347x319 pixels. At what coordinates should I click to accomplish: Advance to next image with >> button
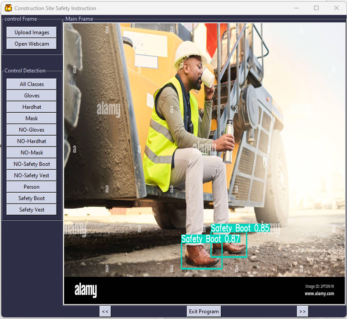click(302, 312)
